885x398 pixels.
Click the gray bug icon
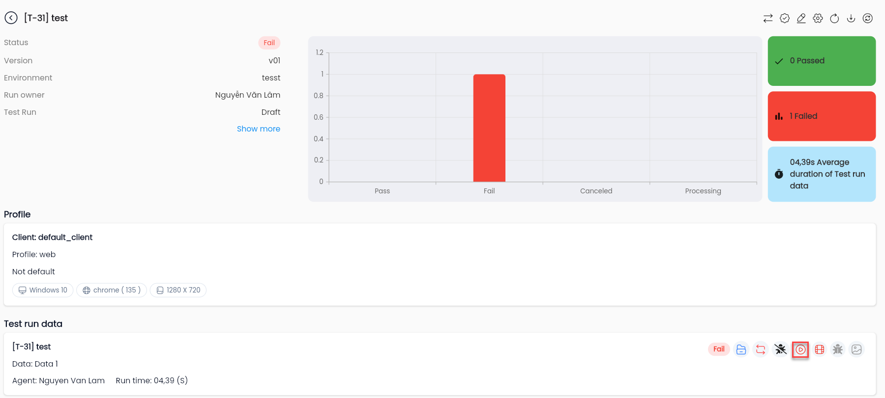click(x=838, y=349)
